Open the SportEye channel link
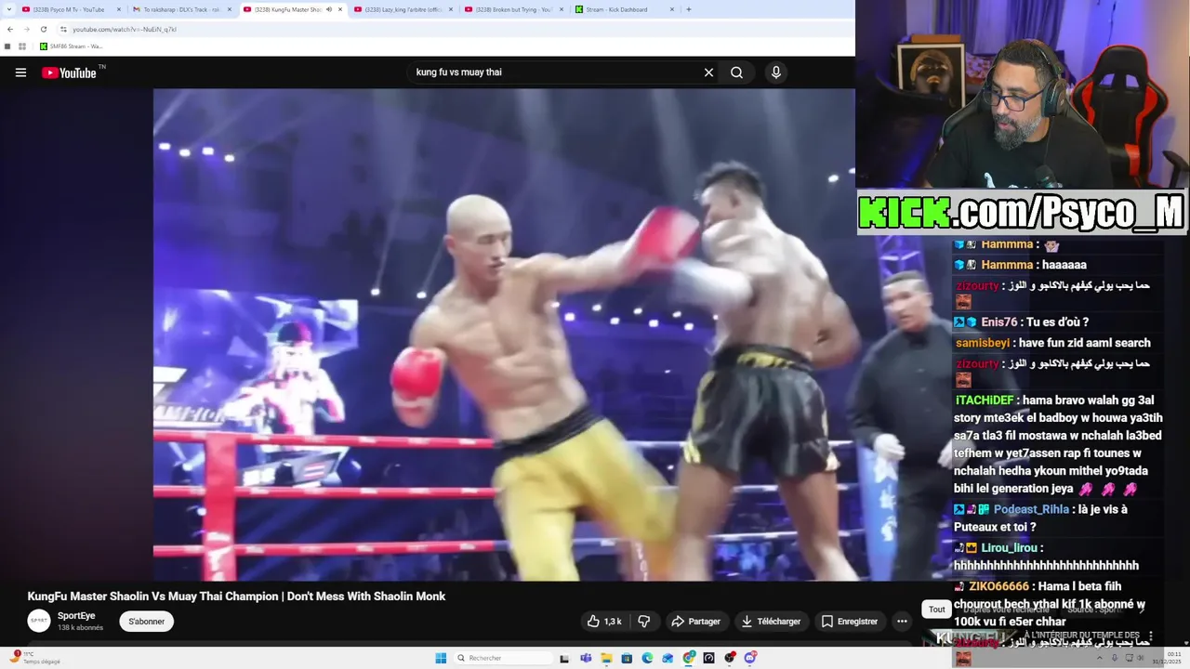Screen dimensions: 1190x669 tap(76, 615)
